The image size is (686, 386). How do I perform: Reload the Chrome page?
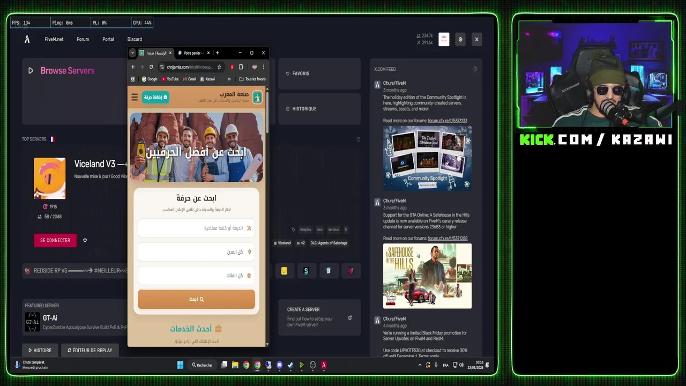click(x=151, y=67)
